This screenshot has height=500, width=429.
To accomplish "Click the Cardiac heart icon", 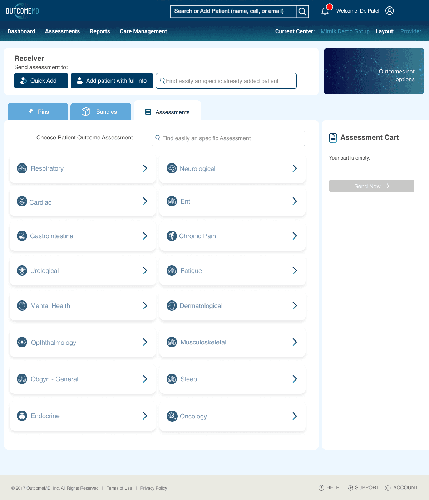I will (22, 201).
